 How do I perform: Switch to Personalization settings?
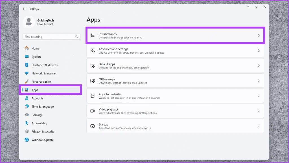pos(41,82)
